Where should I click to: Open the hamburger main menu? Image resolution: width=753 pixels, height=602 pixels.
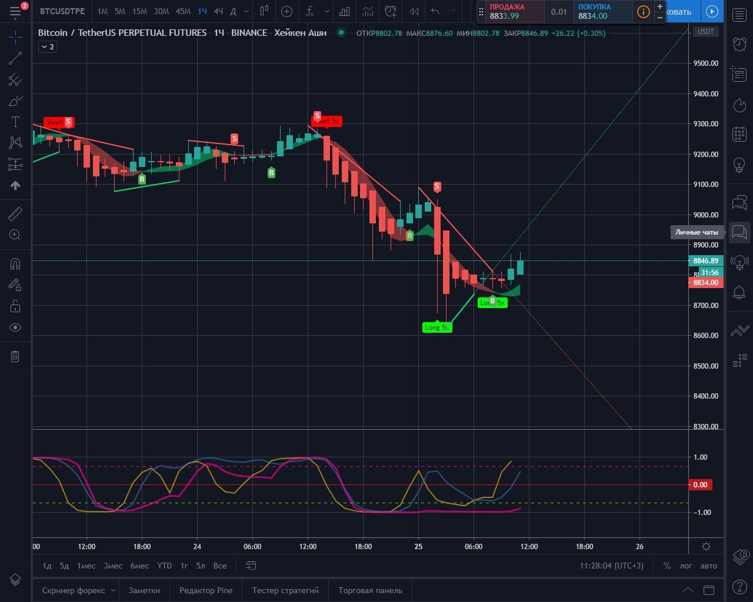(x=15, y=11)
